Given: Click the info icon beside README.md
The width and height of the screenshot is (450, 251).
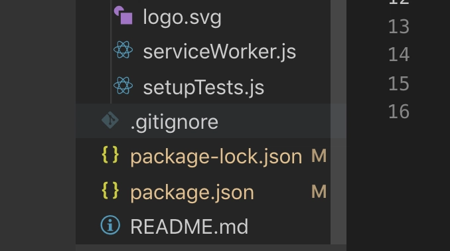Looking at the screenshot, I should 110,225.
